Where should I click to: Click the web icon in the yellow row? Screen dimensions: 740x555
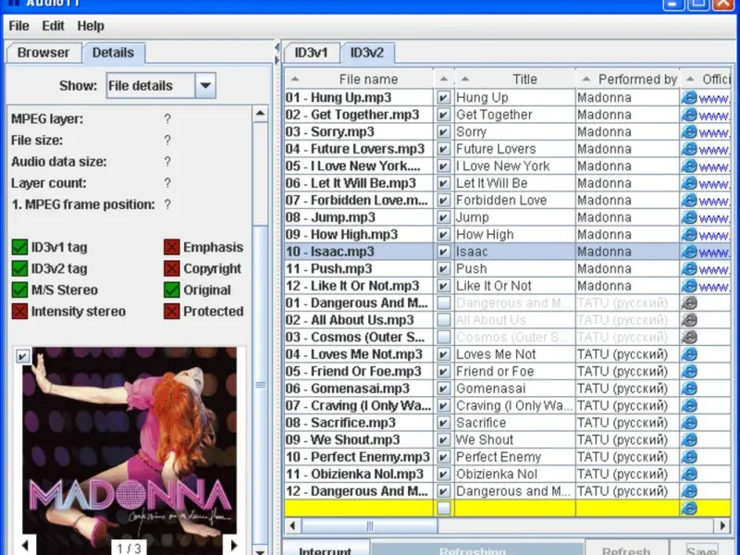[689, 508]
